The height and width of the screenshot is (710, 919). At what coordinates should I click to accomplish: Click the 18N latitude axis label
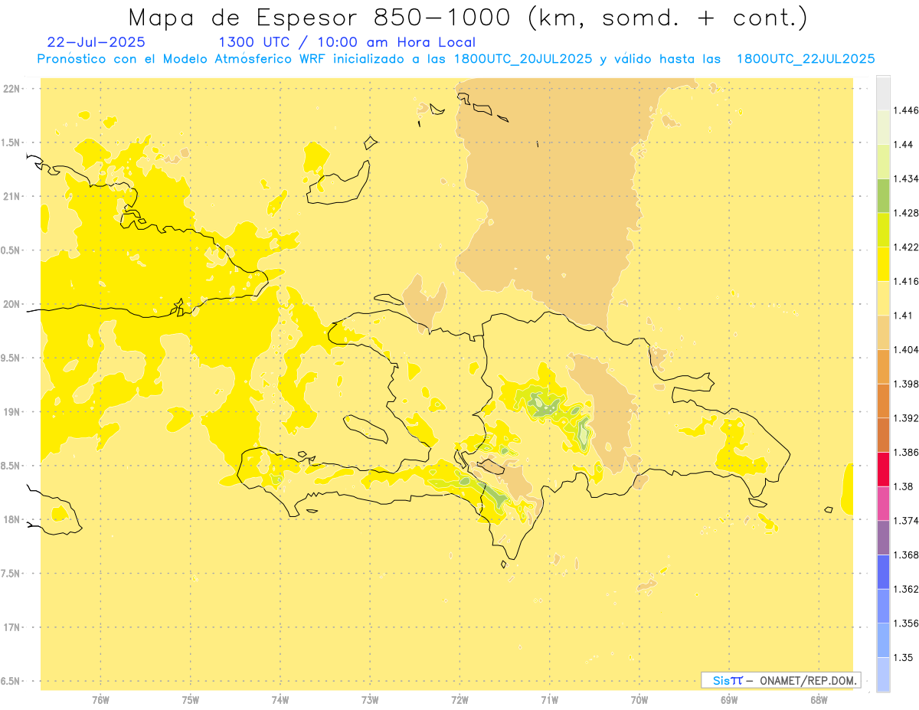coord(12,519)
